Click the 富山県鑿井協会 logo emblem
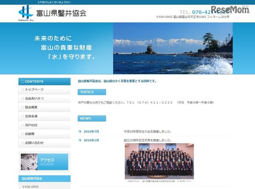Viewport: 255px width, 189px height. coord(26,13)
